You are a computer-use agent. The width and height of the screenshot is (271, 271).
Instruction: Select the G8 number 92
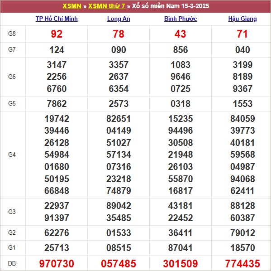tap(57, 34)
